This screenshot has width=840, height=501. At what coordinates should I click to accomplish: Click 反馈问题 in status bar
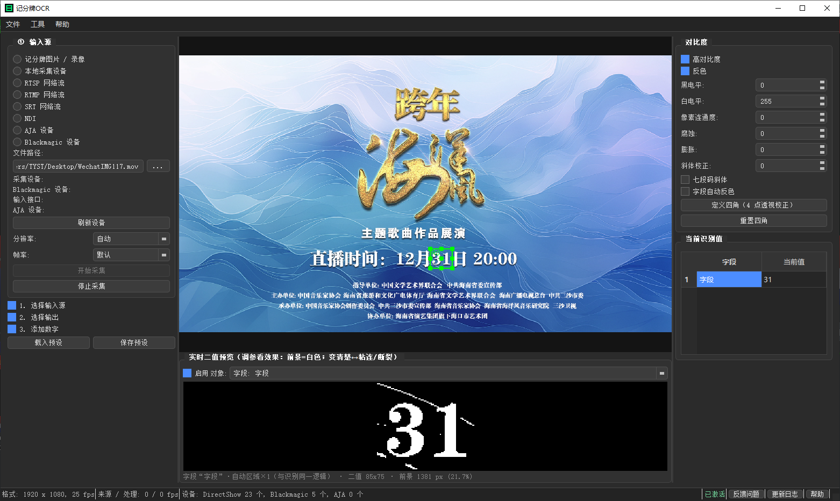click(x=746, y=494)
